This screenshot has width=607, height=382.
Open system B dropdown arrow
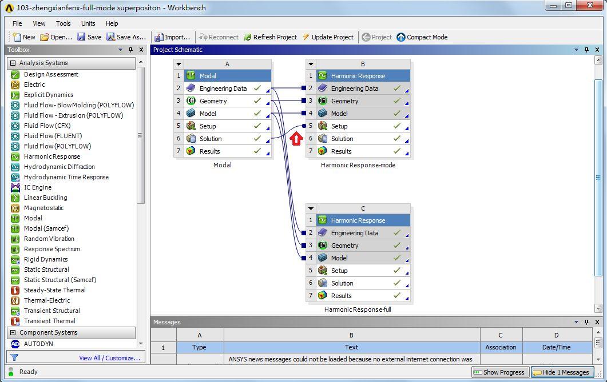[x=311, y=64]
